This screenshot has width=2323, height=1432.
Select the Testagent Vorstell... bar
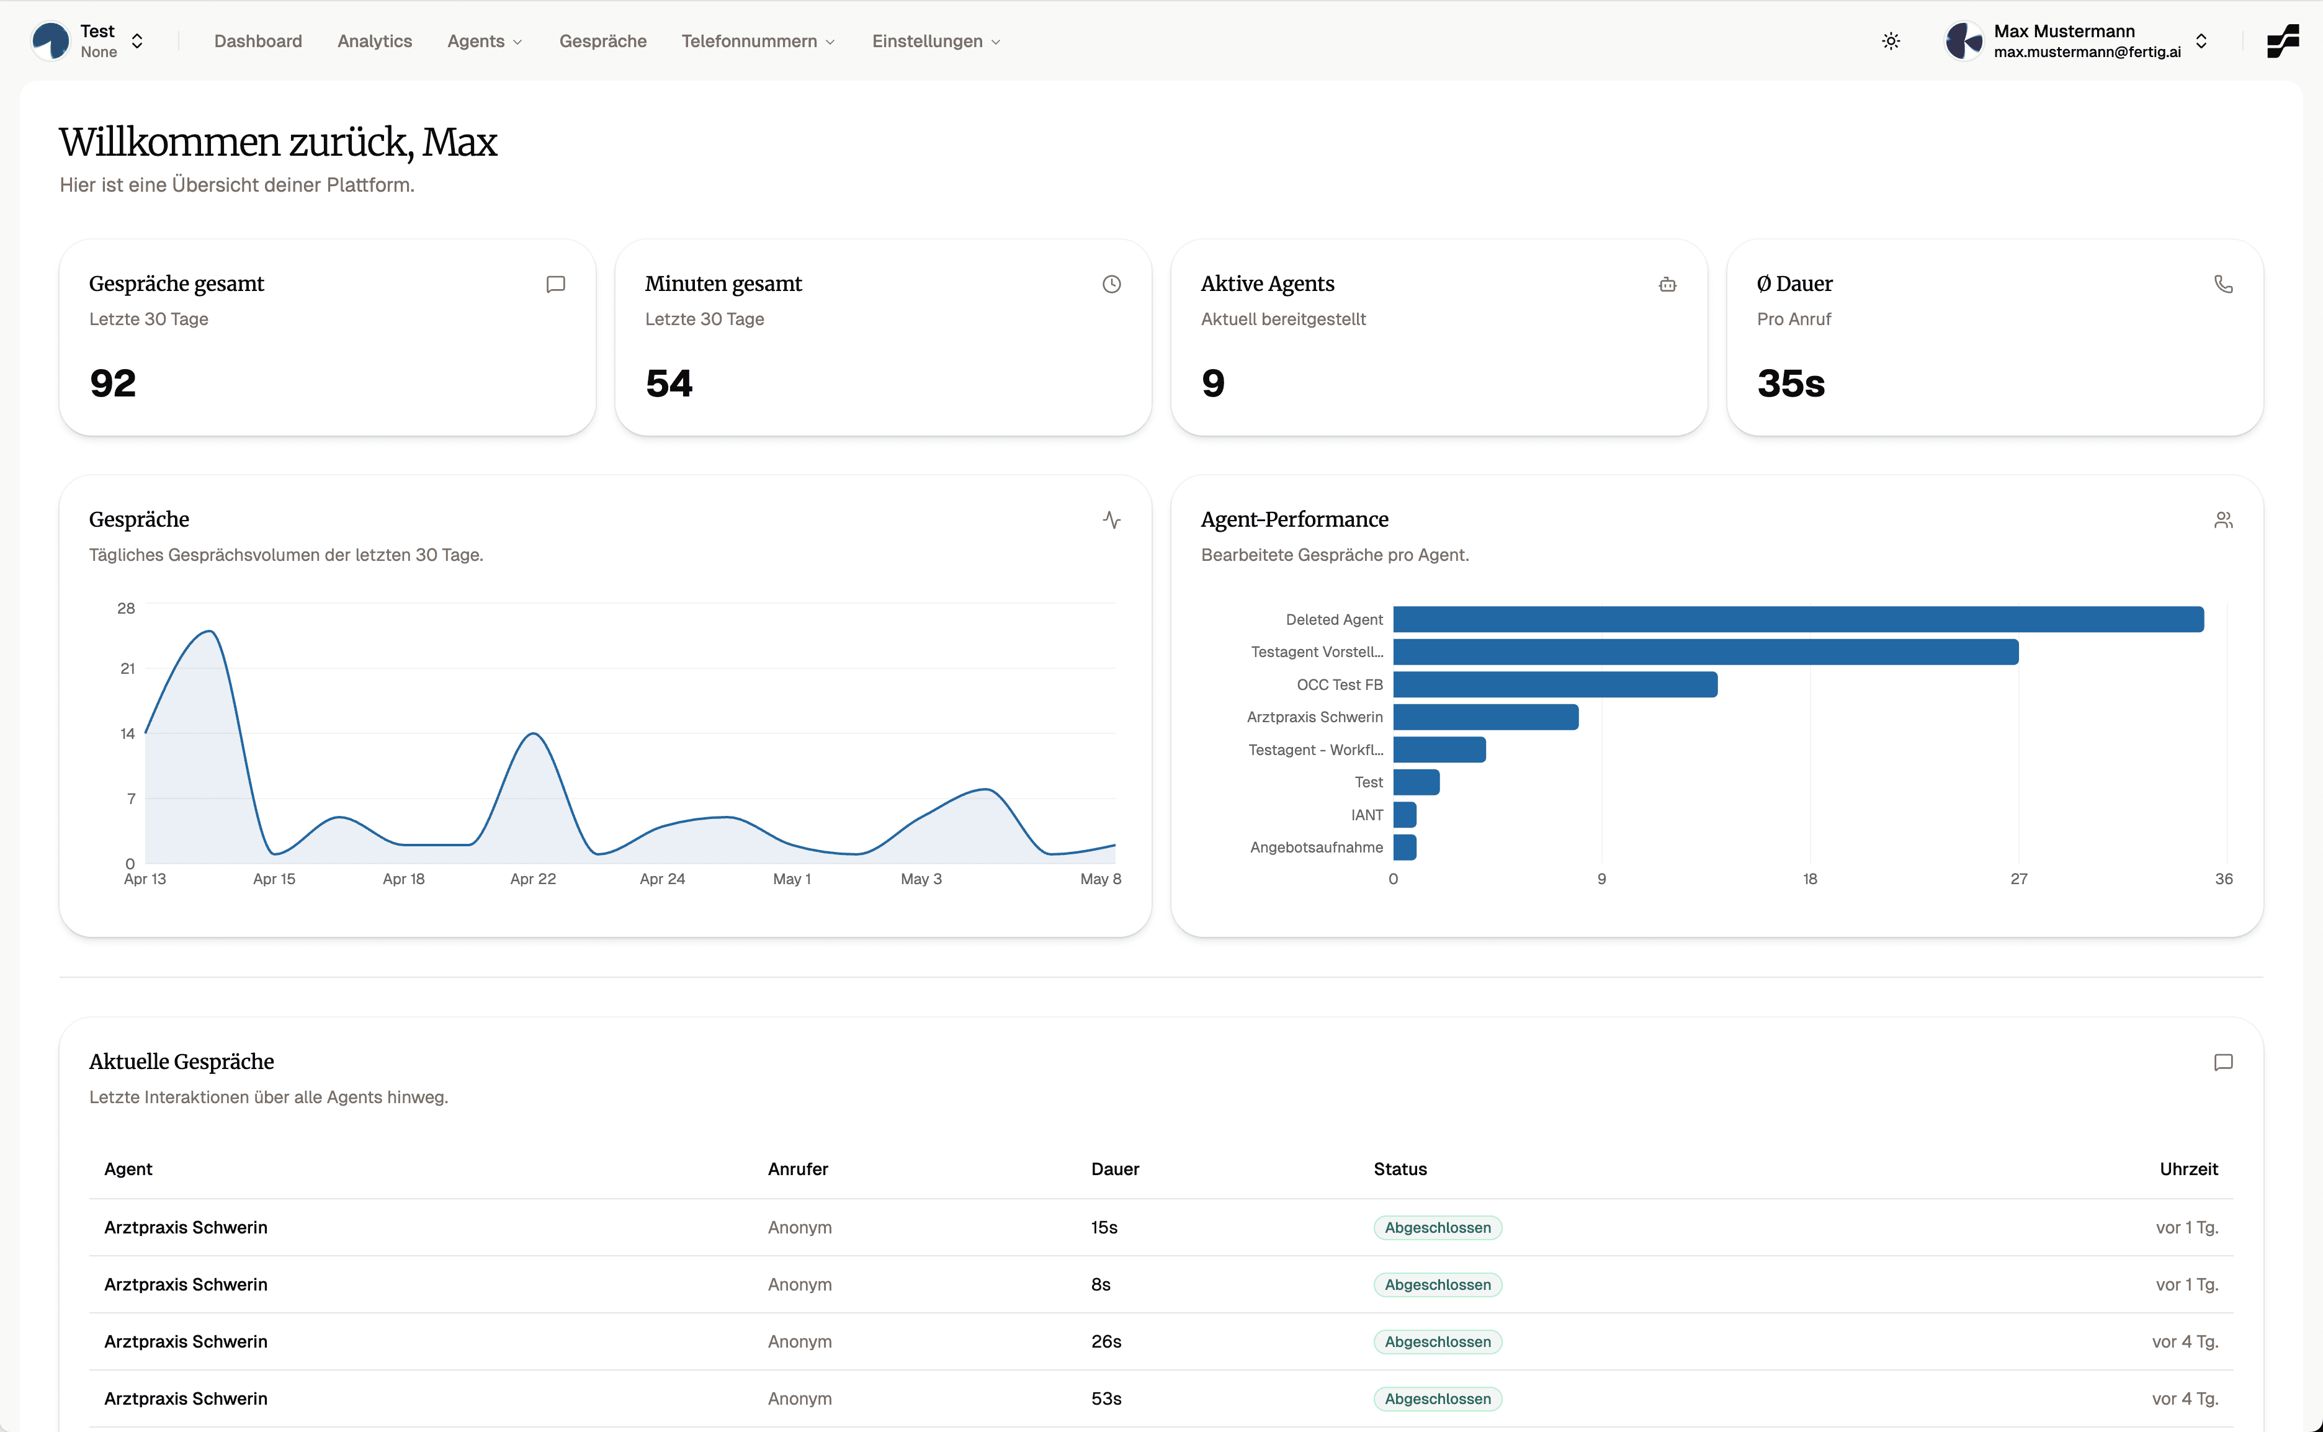pos(1706,651)
